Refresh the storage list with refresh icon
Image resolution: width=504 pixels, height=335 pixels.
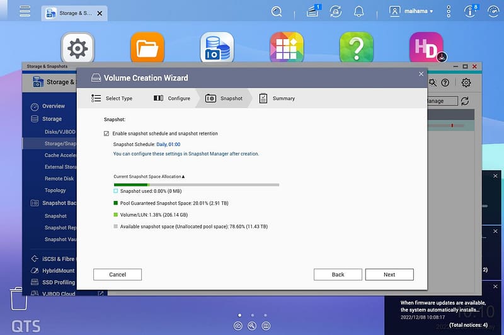pyautogui.click(x=465, y=101)
